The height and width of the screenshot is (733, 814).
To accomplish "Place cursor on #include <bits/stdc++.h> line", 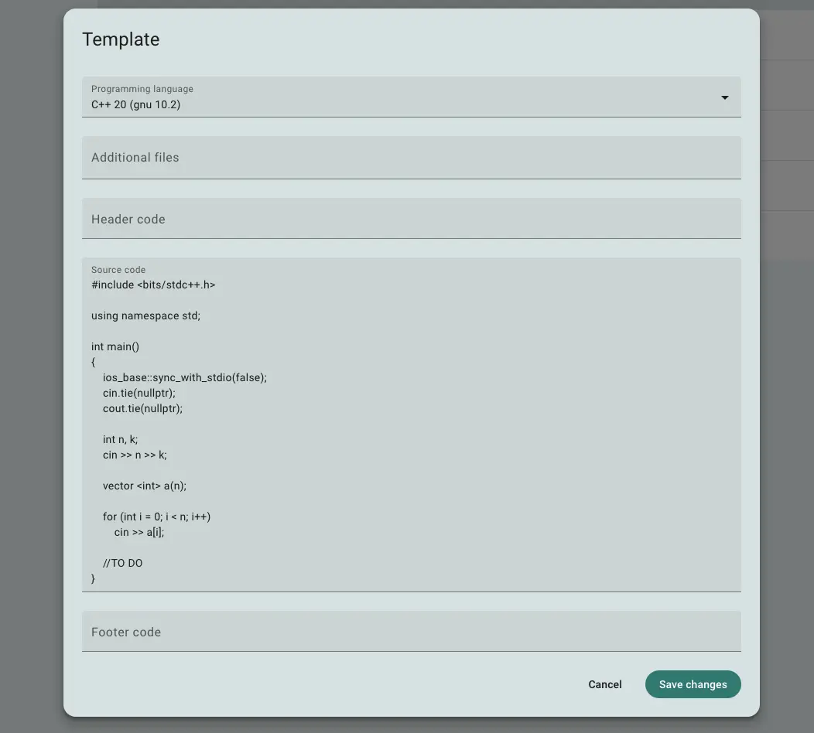I will coord(153,285).
